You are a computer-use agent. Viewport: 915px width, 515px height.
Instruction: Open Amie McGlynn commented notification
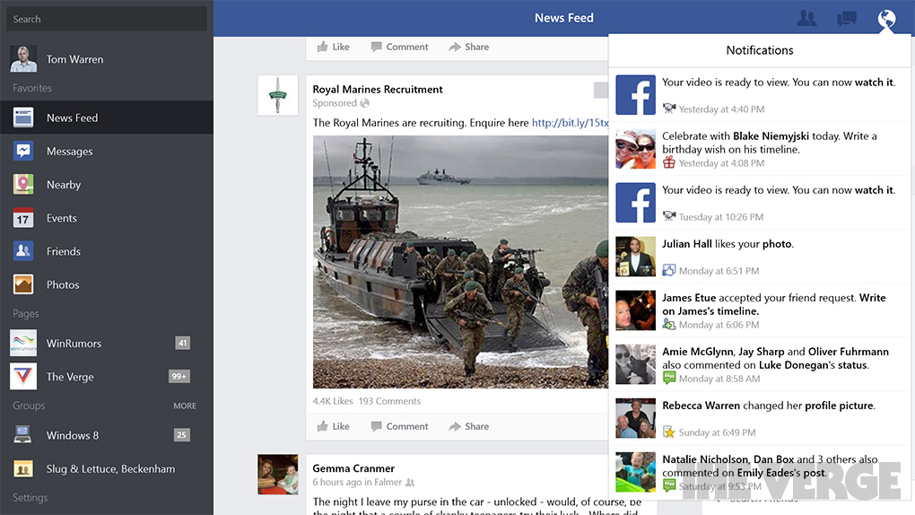tap(760, 364)
